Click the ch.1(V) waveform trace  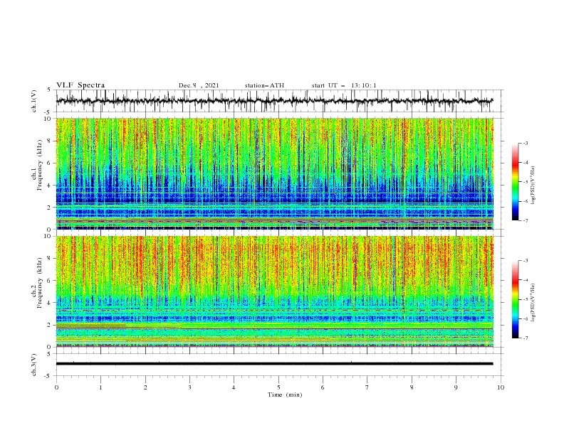[x=275, y=101]
